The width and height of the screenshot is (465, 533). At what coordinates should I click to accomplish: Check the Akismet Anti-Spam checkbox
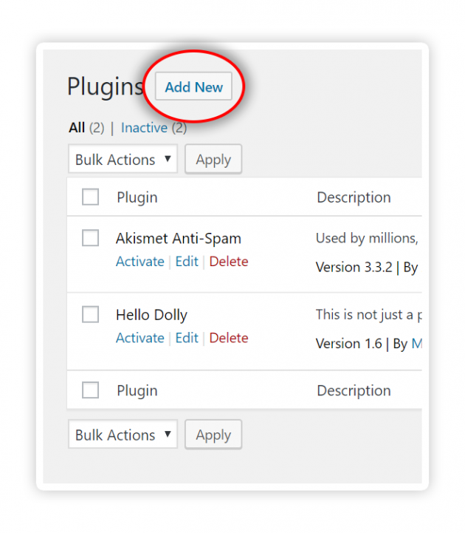click(90, 237)
